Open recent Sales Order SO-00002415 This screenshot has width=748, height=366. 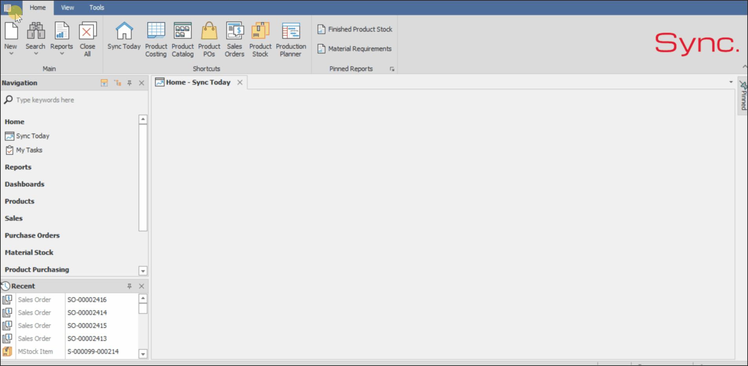click(x=69, y=326)
